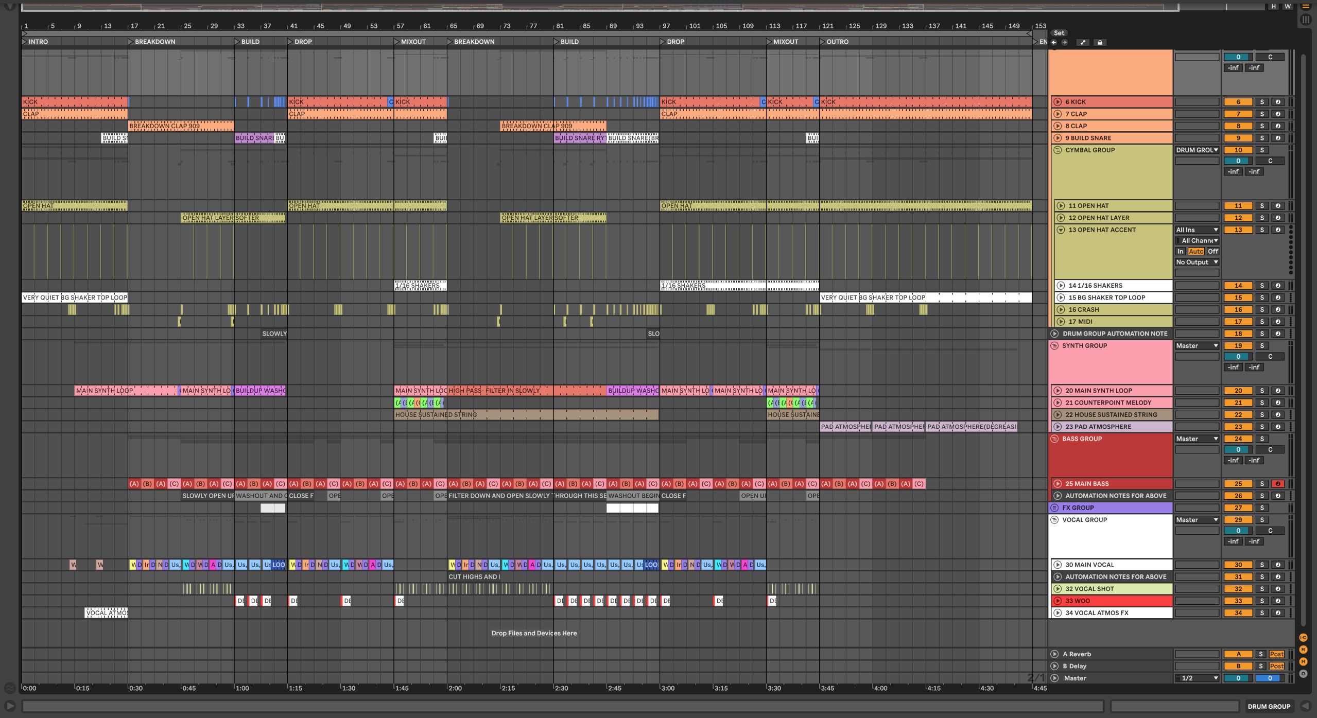Viewport: 1317px width, 718px height.
Task: Click the Set locator button
Action: tap(1059, 33)
